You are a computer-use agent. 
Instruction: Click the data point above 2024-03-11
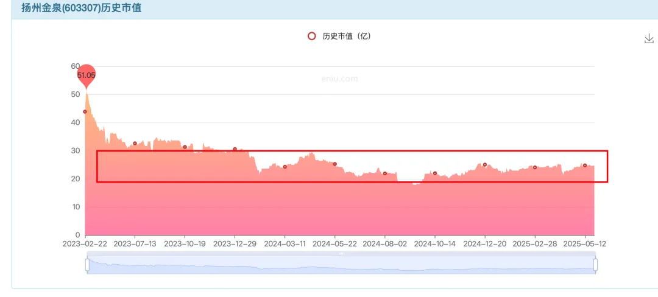pyautogui.click(x=285, y=167)
